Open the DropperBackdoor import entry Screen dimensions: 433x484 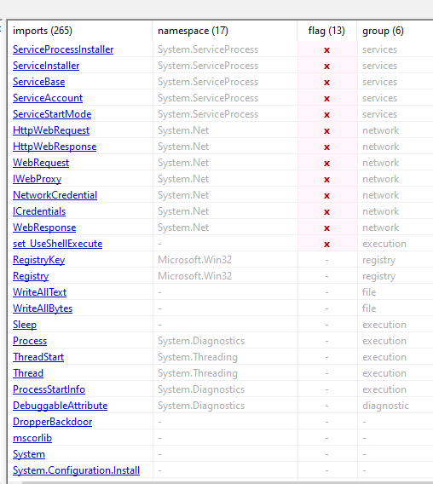(x=53, y=422)
